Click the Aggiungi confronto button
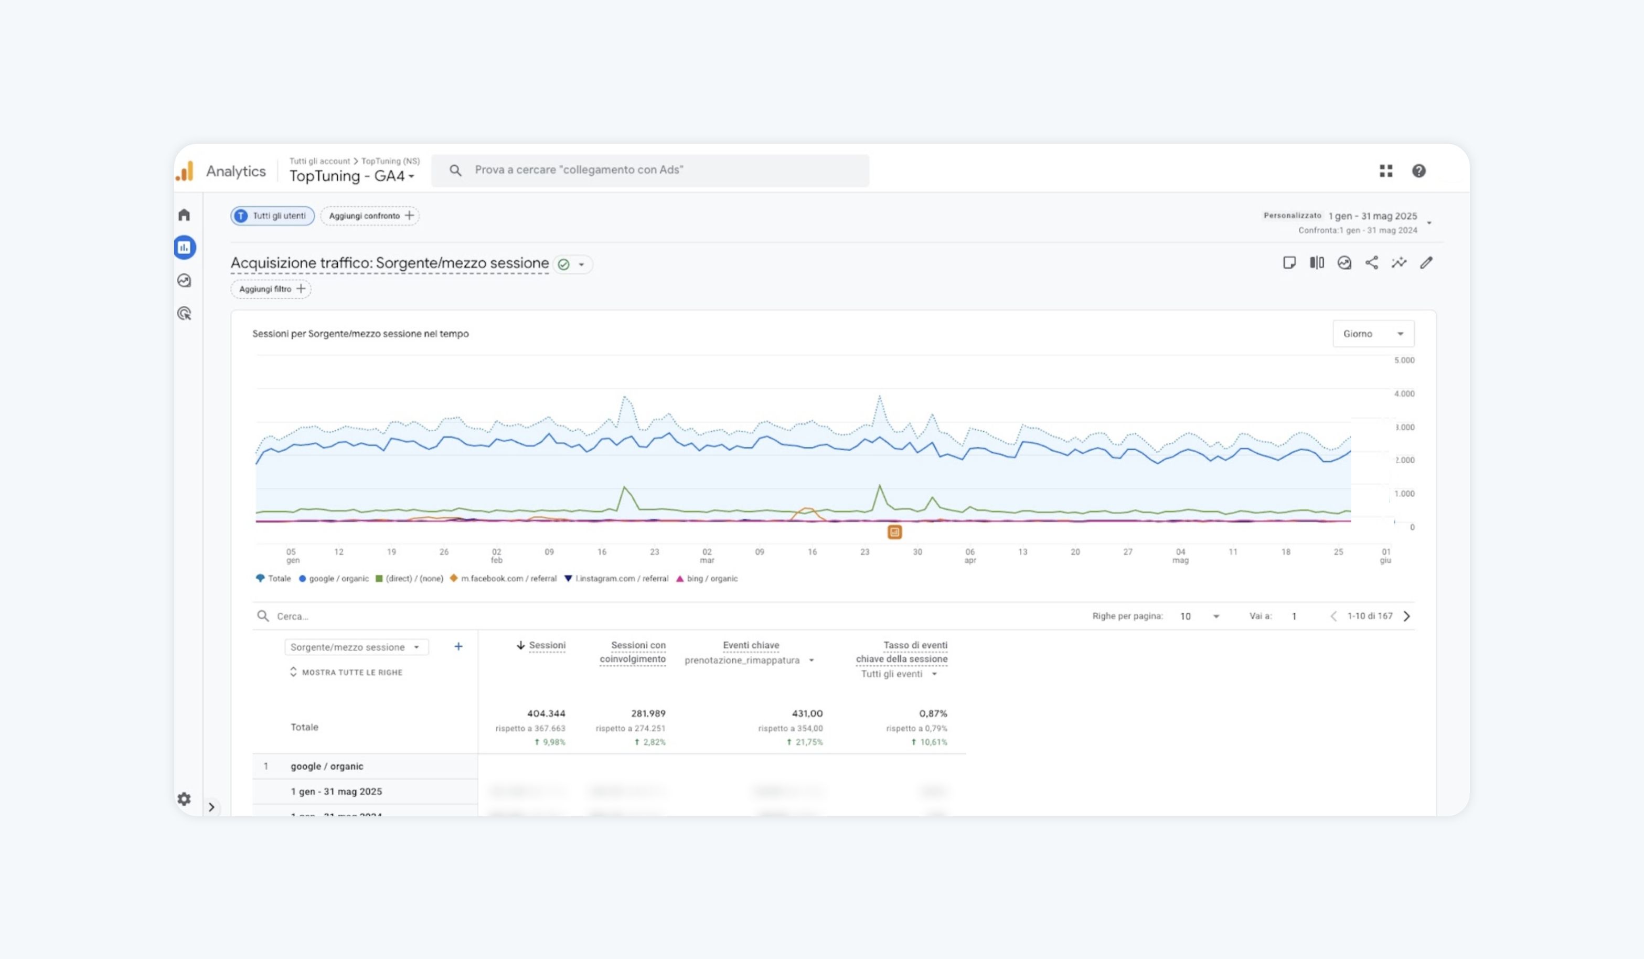1644x959 pixels. pyautogui.click(x=370, y=216)
